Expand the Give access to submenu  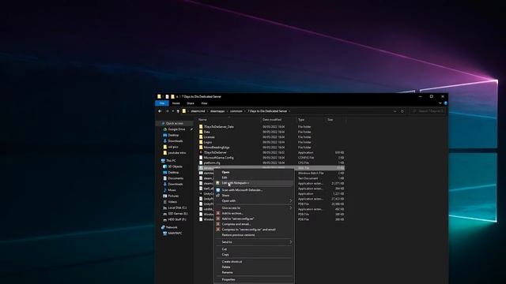[x=255, y=208]
